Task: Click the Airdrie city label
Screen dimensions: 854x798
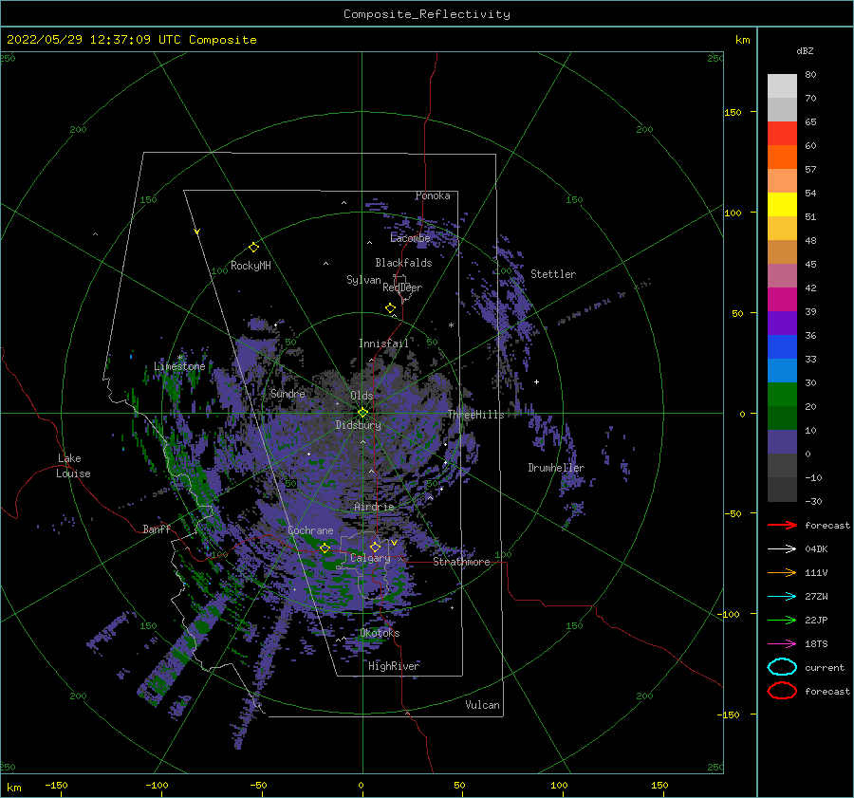Action: pos(374,507)
